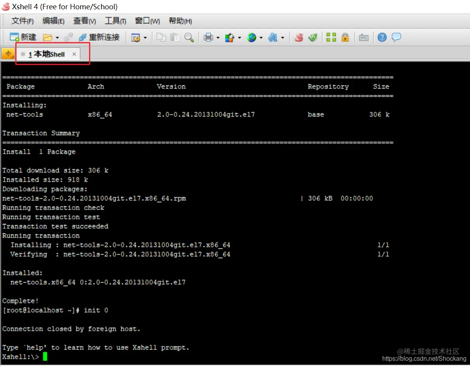Screen dimensions: 470x366
Task: Click 'Connection closed by foreign host.' text
Action: [x=71, y=329]
